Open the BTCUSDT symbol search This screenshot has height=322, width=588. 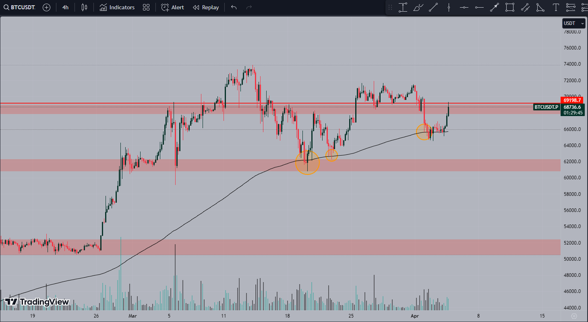[20, 7]
